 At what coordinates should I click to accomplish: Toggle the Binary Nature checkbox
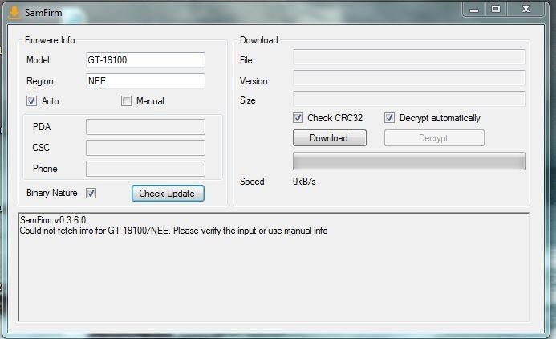point(91,193)
